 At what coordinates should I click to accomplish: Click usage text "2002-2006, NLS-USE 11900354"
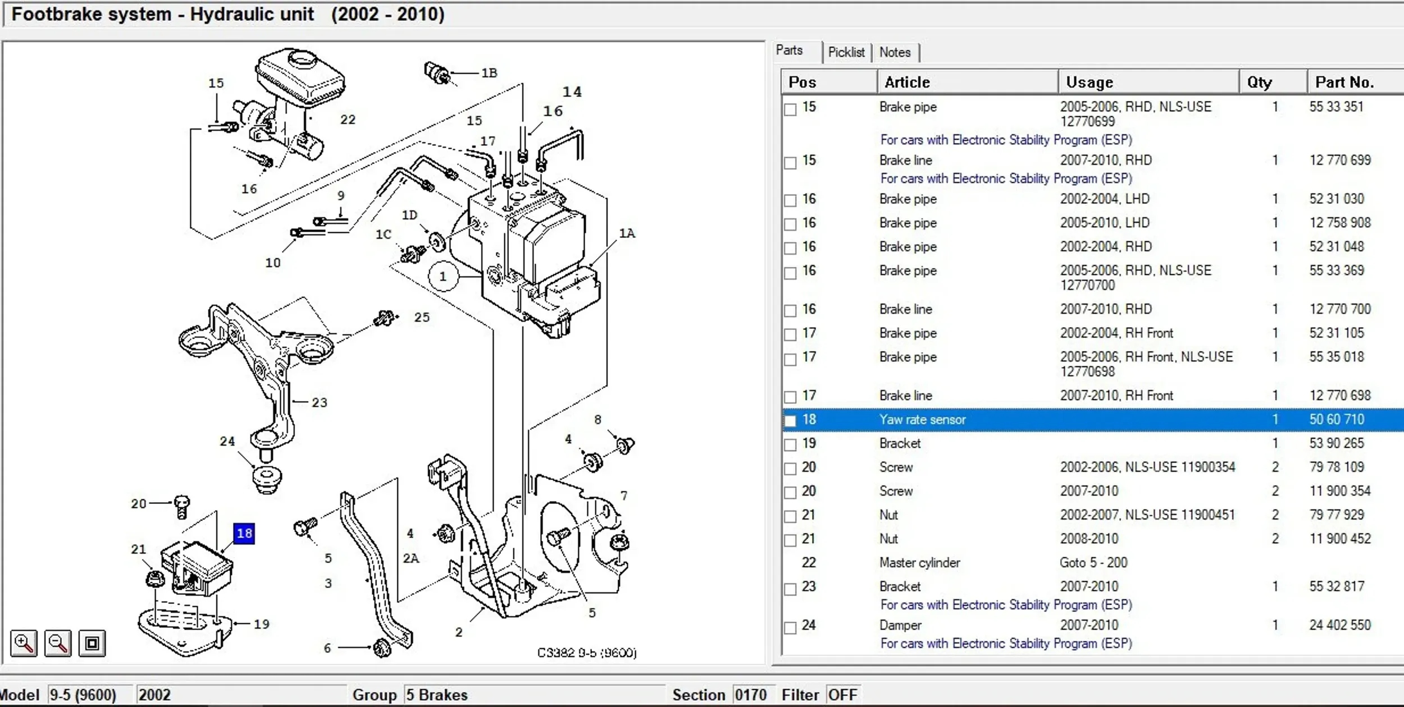pos(1148,467)
